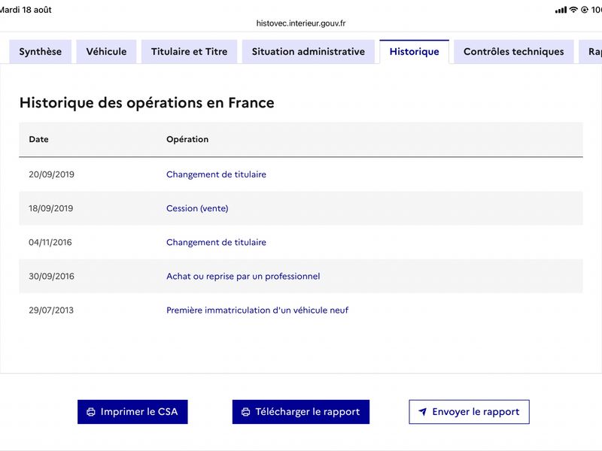Click the Date column header
Viewport: 602px width, 451px height.
coord(39,139)
